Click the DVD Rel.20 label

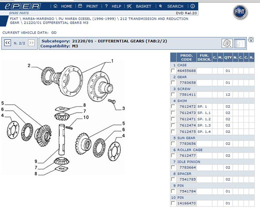point(186,13)
